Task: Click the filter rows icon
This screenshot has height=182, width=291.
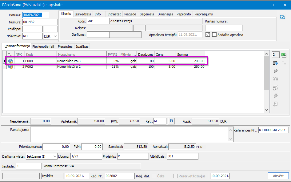Action: tap(275, 79)
